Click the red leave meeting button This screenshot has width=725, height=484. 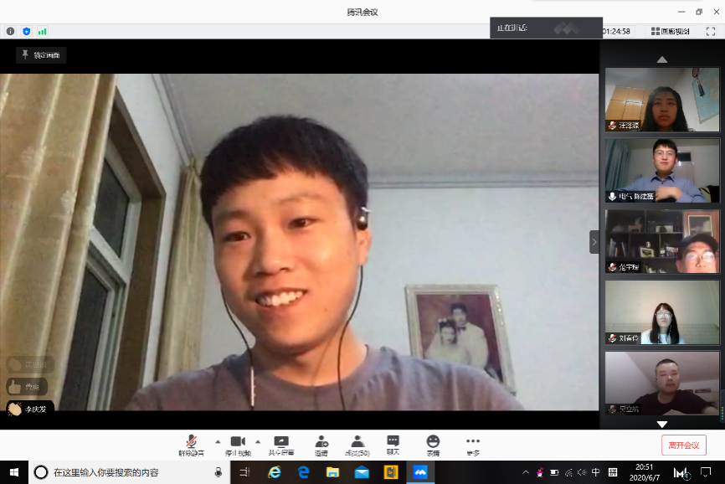683,445
